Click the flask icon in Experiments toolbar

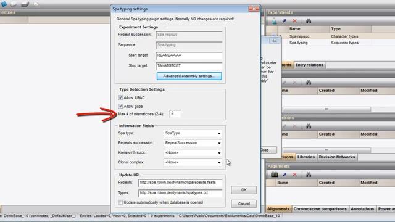[274, 21]
